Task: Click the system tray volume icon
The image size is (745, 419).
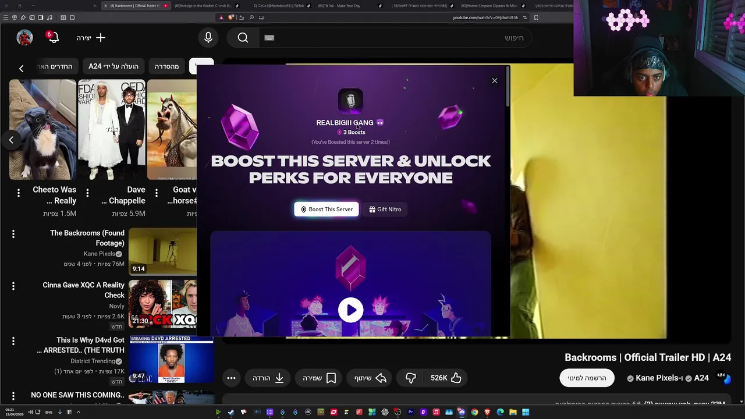Action: click(x=30, y=412)
